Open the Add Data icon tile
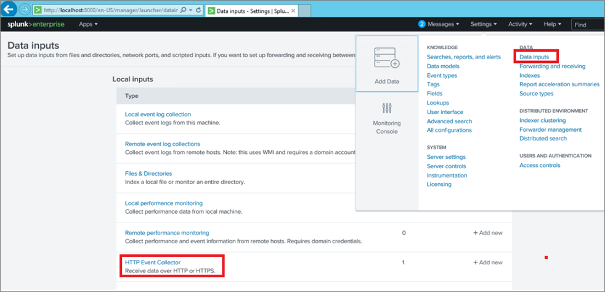This screenshot has width=605, height=292. point(387,64)
